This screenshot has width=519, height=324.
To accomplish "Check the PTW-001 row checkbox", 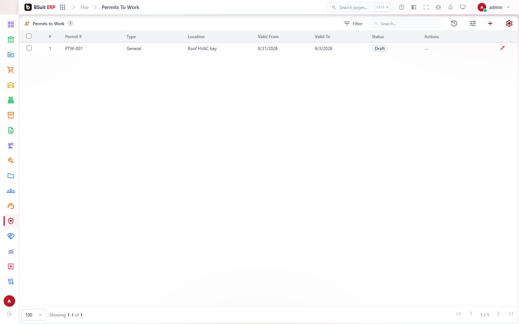I will coord(29,48).
